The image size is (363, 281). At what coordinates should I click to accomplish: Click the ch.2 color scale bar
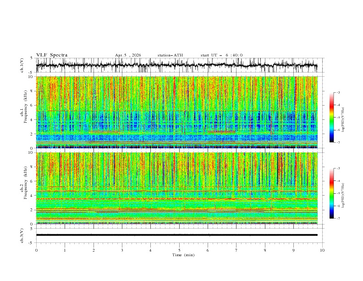click(x=331, y=193)
